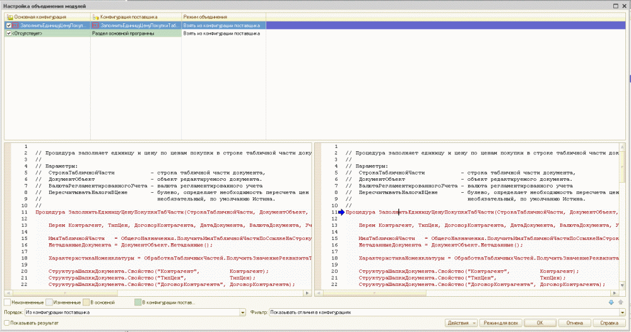Toggle checkbox for the <Отсутствует> row

pyautogui.click(x=8, y=33)
